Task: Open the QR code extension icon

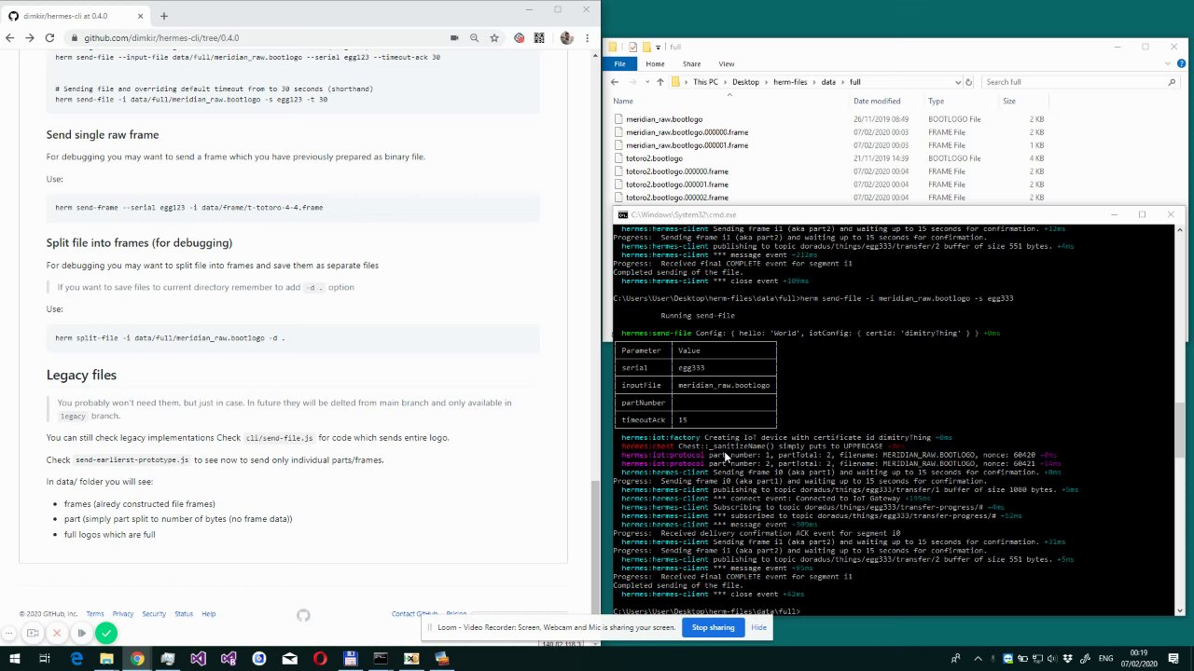Action: (539, 37)
